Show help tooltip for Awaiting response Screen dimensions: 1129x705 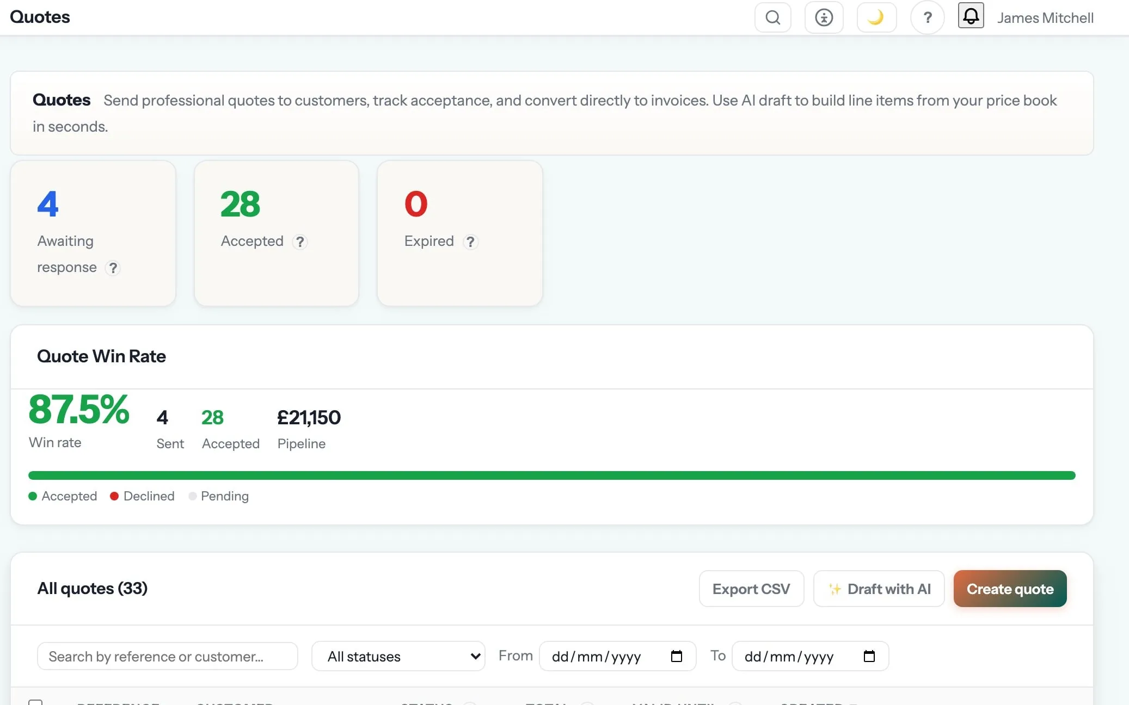point(113,268)
